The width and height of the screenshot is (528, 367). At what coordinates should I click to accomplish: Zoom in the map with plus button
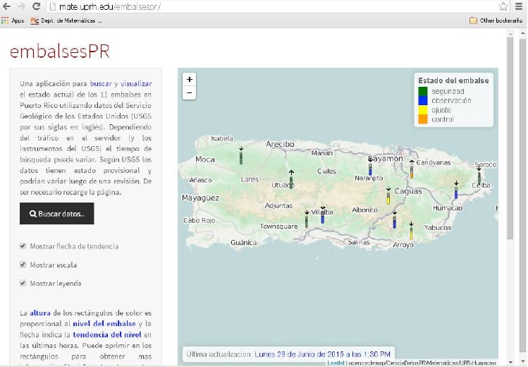[x=189, y=79]
